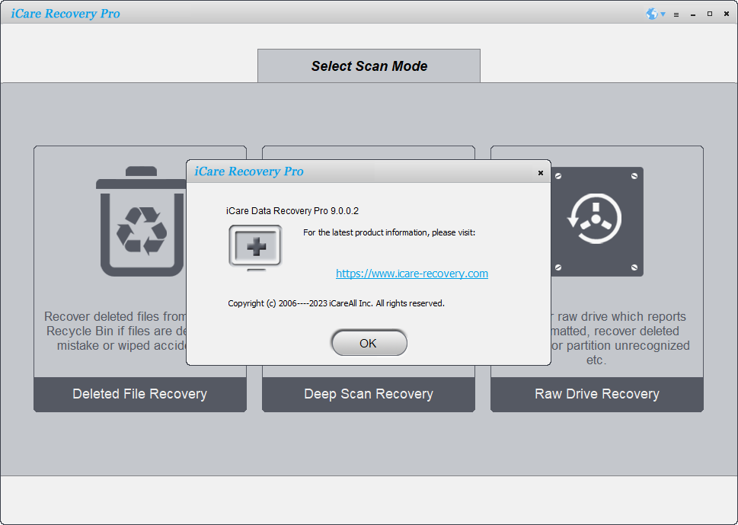Minimize the iCare Recovery Pro window
Image resolution: width=738 pixels, height=525 pixels.
(x=693, y=14)
